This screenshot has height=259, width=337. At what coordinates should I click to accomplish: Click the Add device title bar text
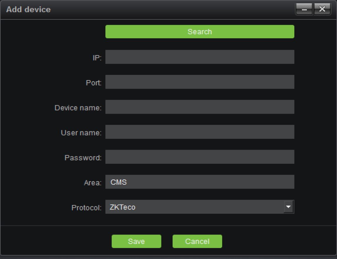coord(28,9)
